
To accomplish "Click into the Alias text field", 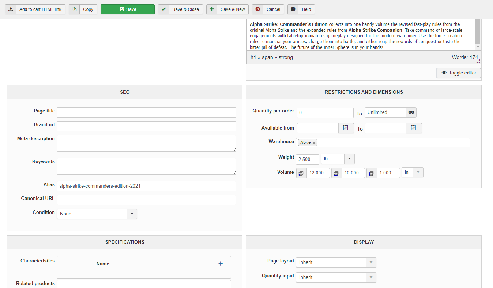I will [x=146, y=186].
